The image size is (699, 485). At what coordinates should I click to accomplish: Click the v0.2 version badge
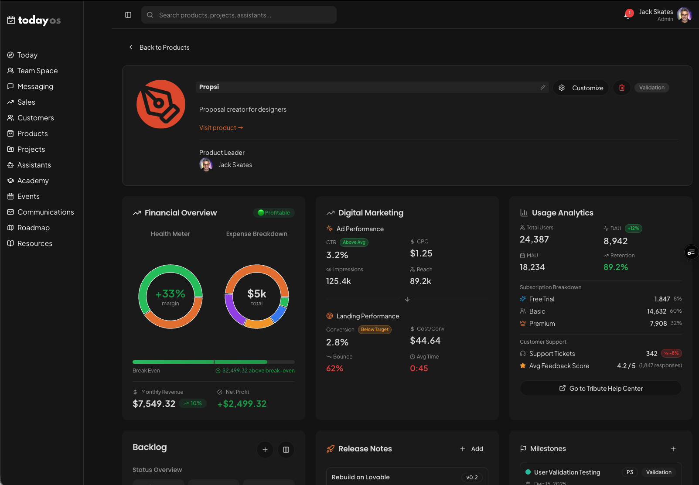click(472, 478)
